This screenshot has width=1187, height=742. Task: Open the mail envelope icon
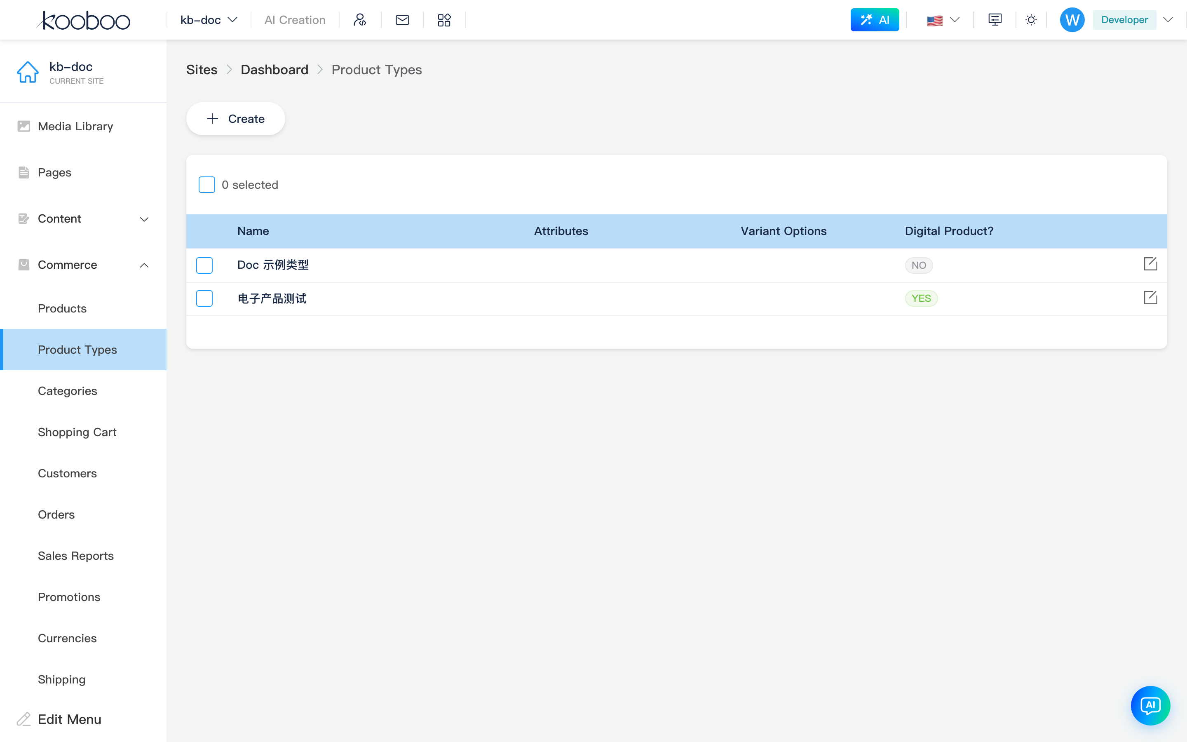pyautogui.click(x=402, y=20)
